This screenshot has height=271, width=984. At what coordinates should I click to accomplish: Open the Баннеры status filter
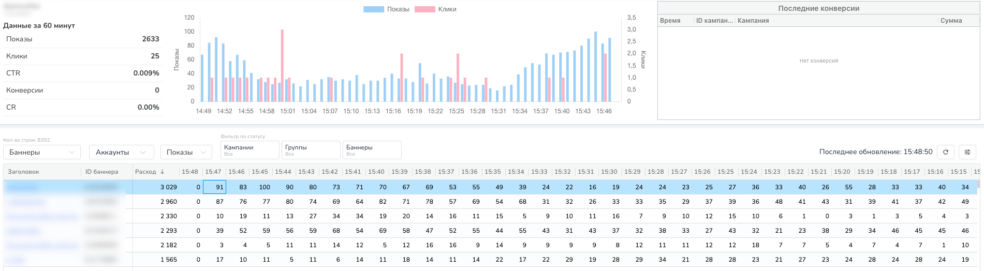point(372,150)
